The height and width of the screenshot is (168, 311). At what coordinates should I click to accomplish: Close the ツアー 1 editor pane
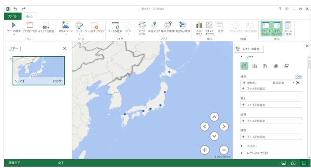pos(64,48)
